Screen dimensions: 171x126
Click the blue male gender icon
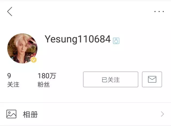(116, 41)
